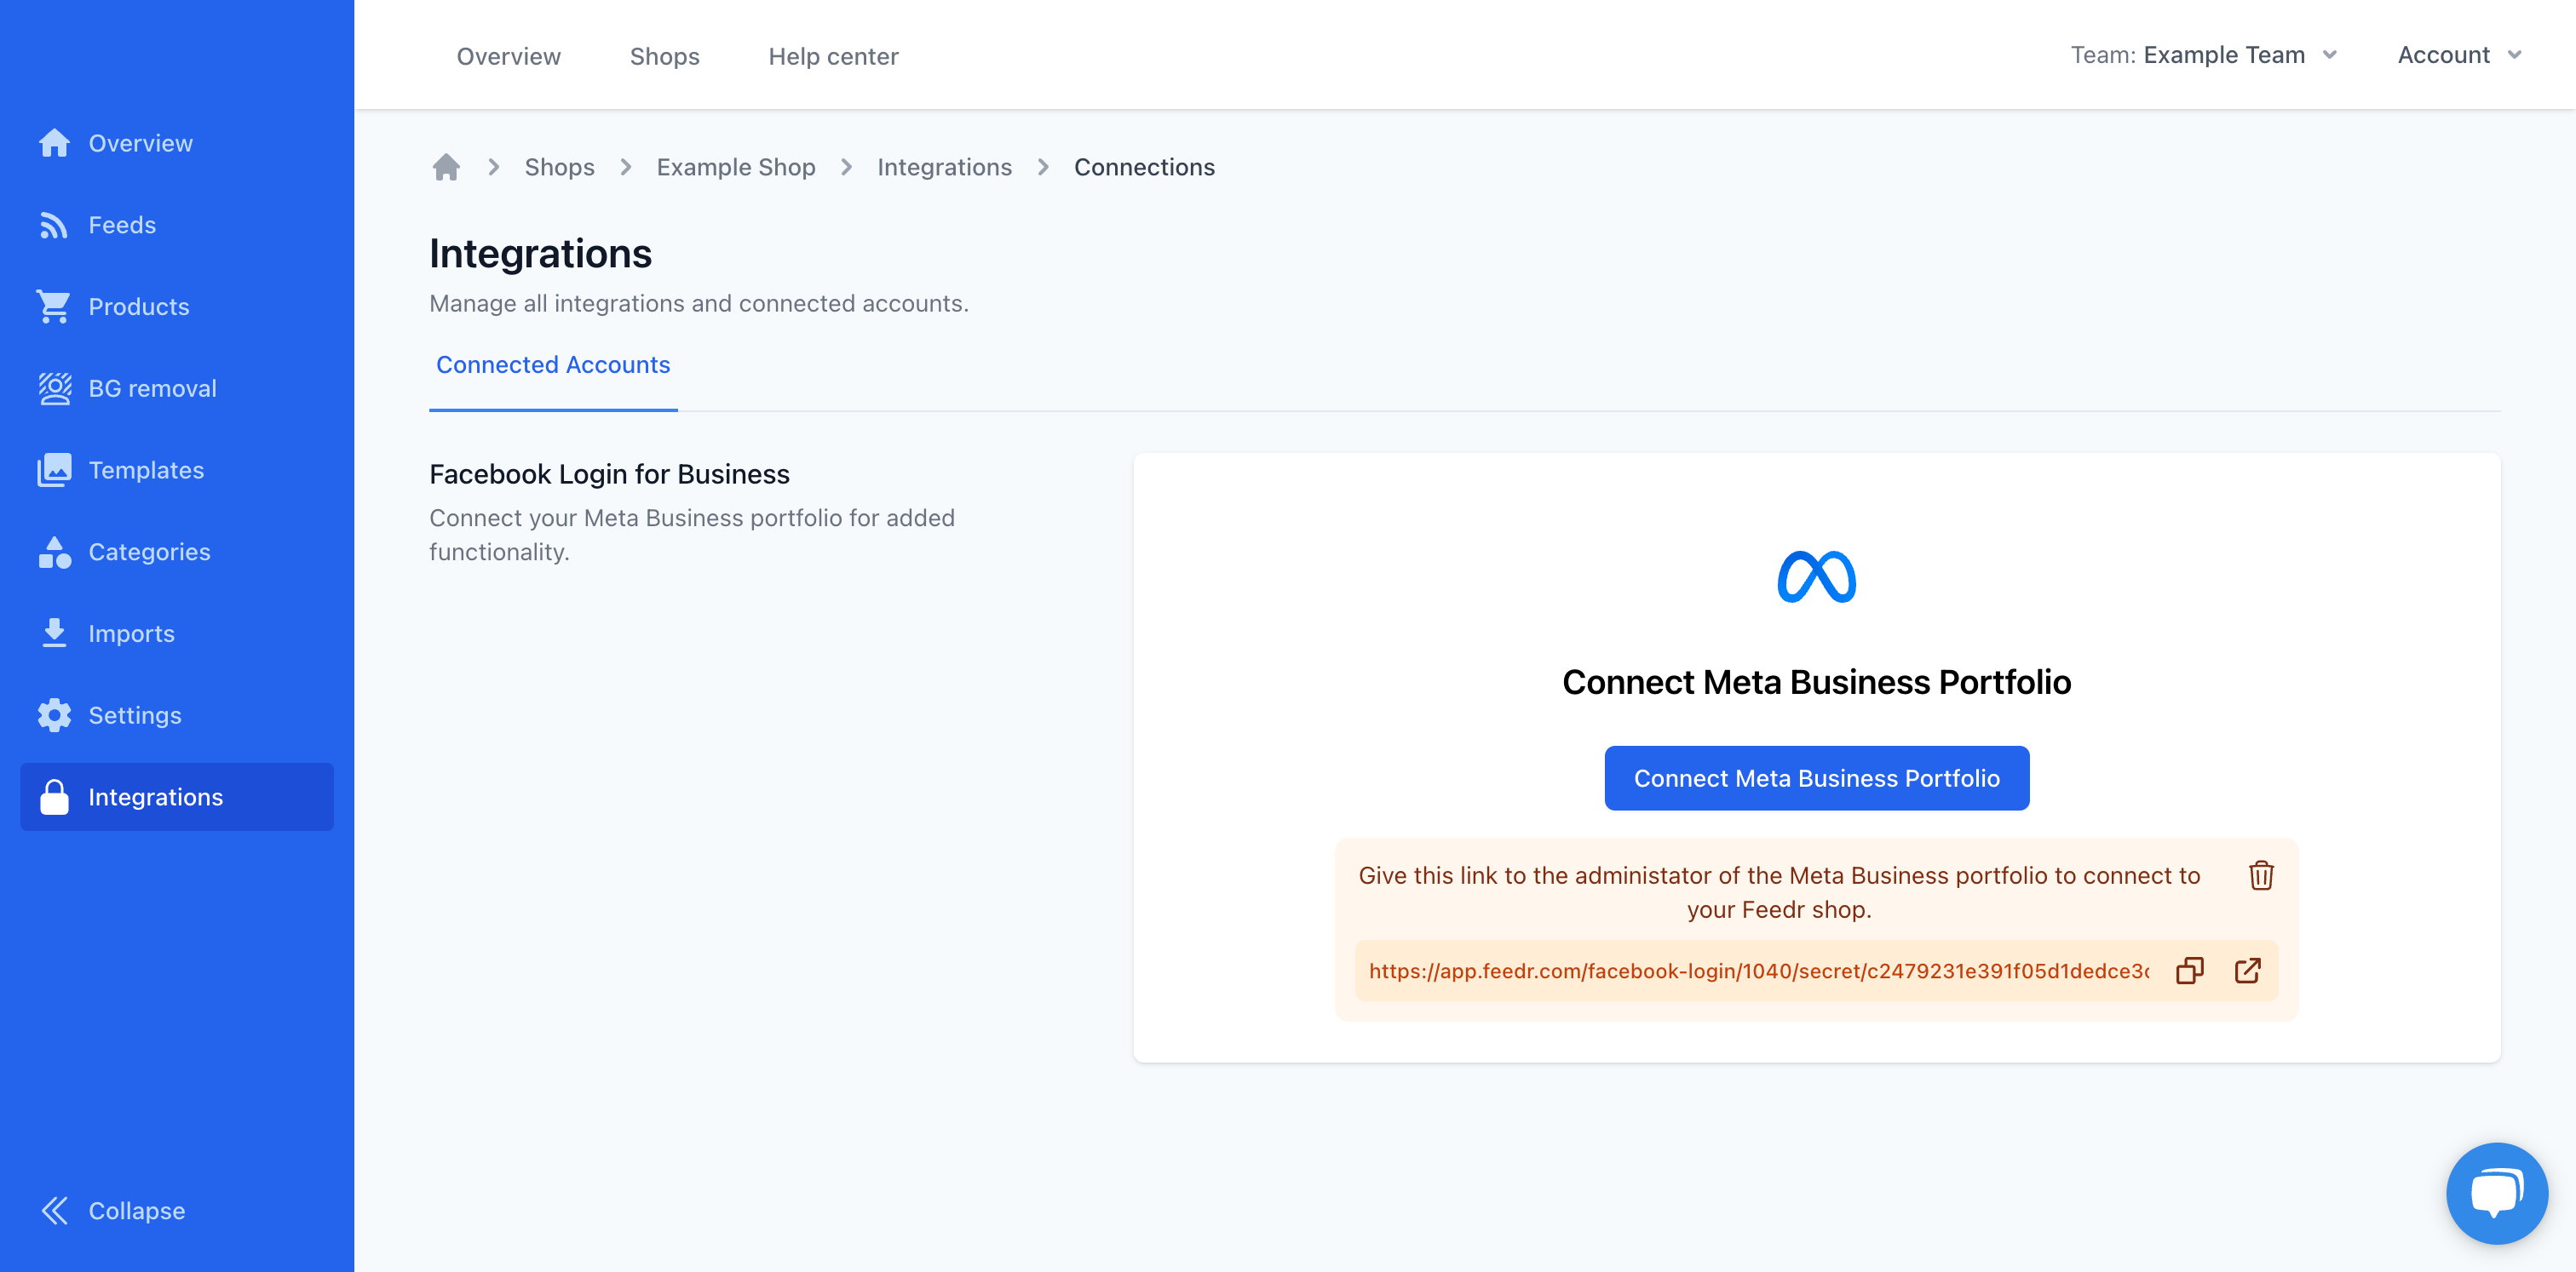Open Templates in the sidebar menu
2576x1272 pixels.
click(x=177, y=470)
